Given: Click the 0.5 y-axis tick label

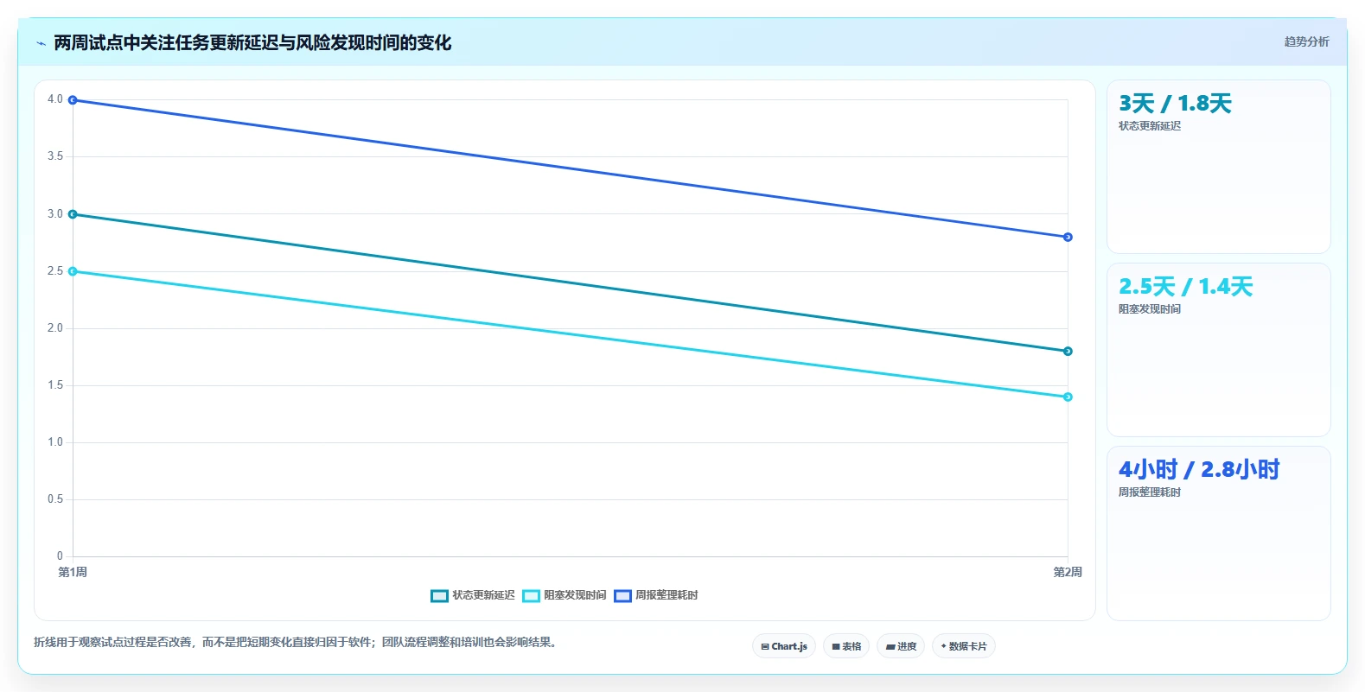Looking at the screenshot, I should [x=55, y=499].
